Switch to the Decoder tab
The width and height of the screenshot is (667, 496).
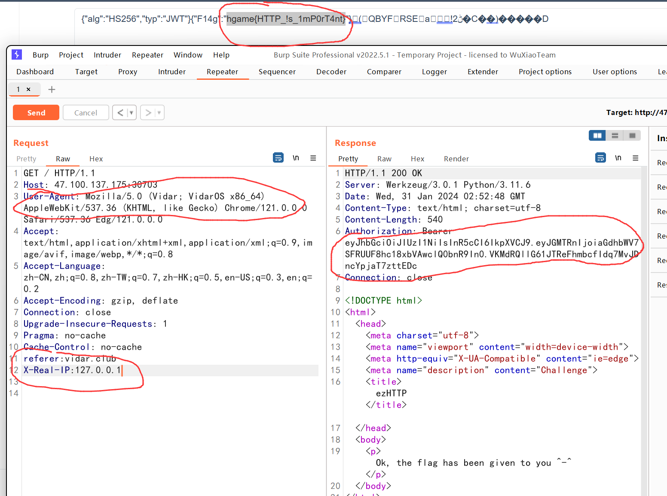(331, 72)
